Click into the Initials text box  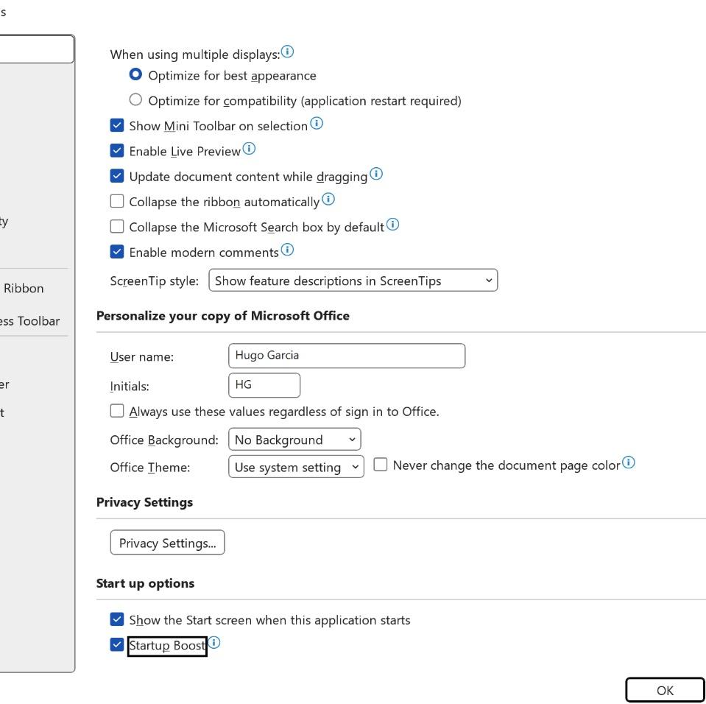pos(264,385)
